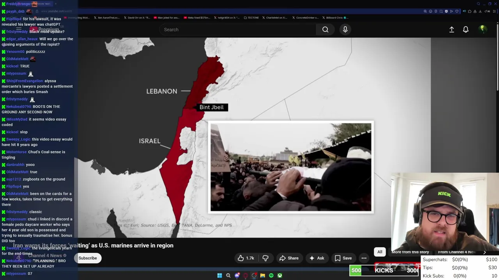Open 'David Orr on X' bookmark
The image size is (499, 280).
point(136,17)
